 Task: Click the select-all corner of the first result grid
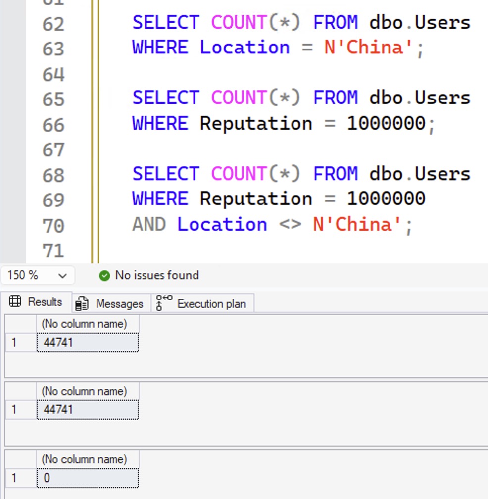tap(21, 324)
